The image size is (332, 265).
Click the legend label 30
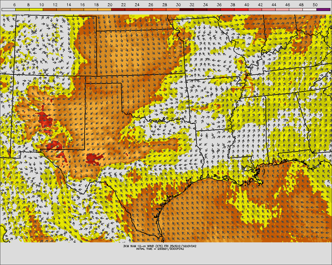pyautogui.click(x=178, y=5)
